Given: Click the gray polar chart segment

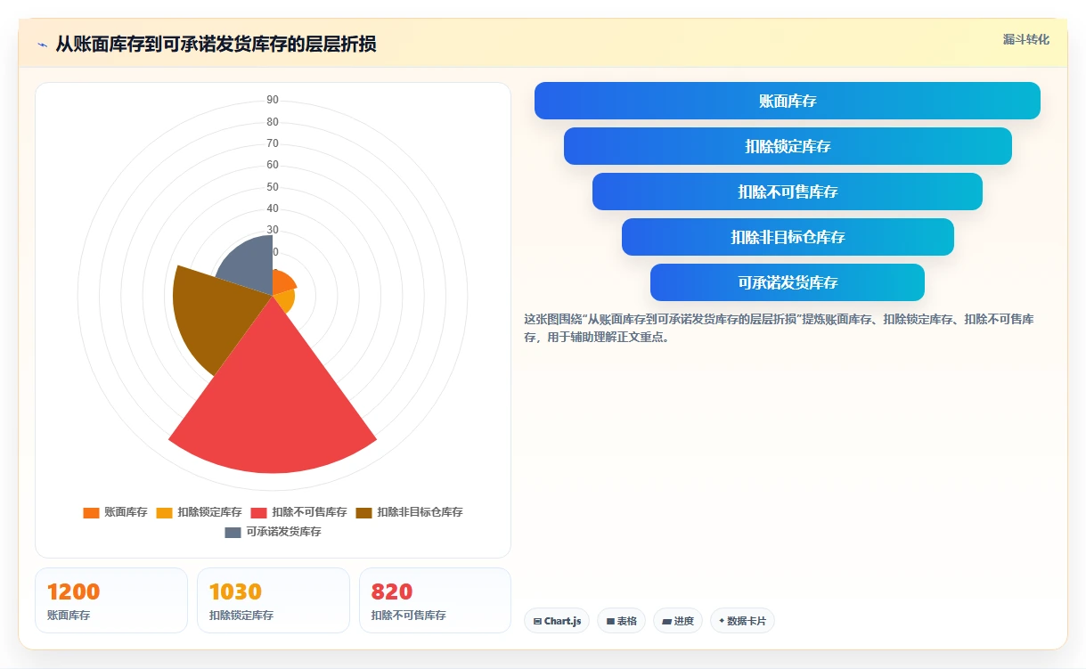Looking at the screenshot, I should point(251,265).
